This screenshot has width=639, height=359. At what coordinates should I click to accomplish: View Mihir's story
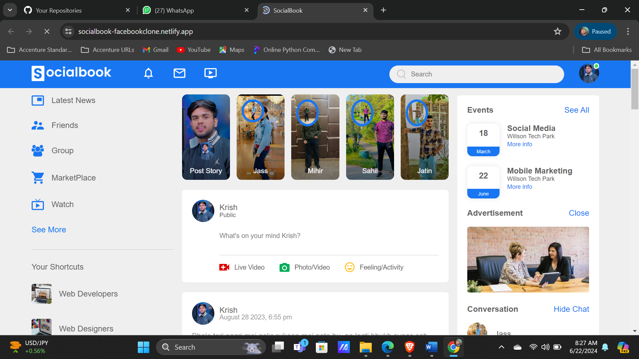coord(315,137)
